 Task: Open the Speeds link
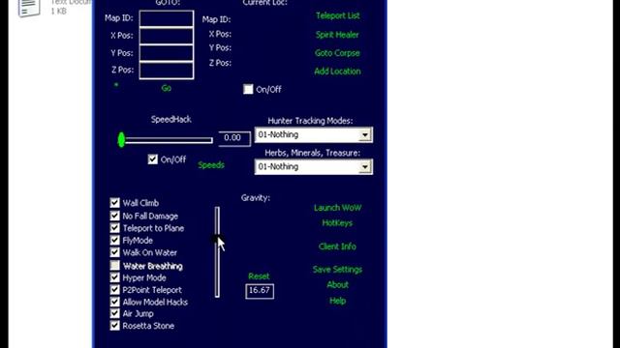click(211, 165)
